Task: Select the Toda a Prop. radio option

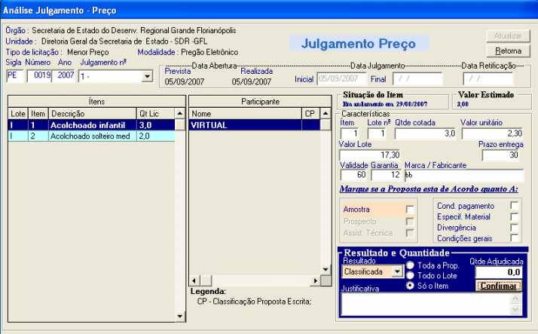Action: click(x=410, y=265)
